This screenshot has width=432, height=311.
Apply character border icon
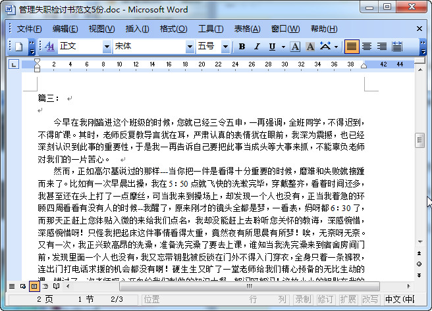coord(295,47)
